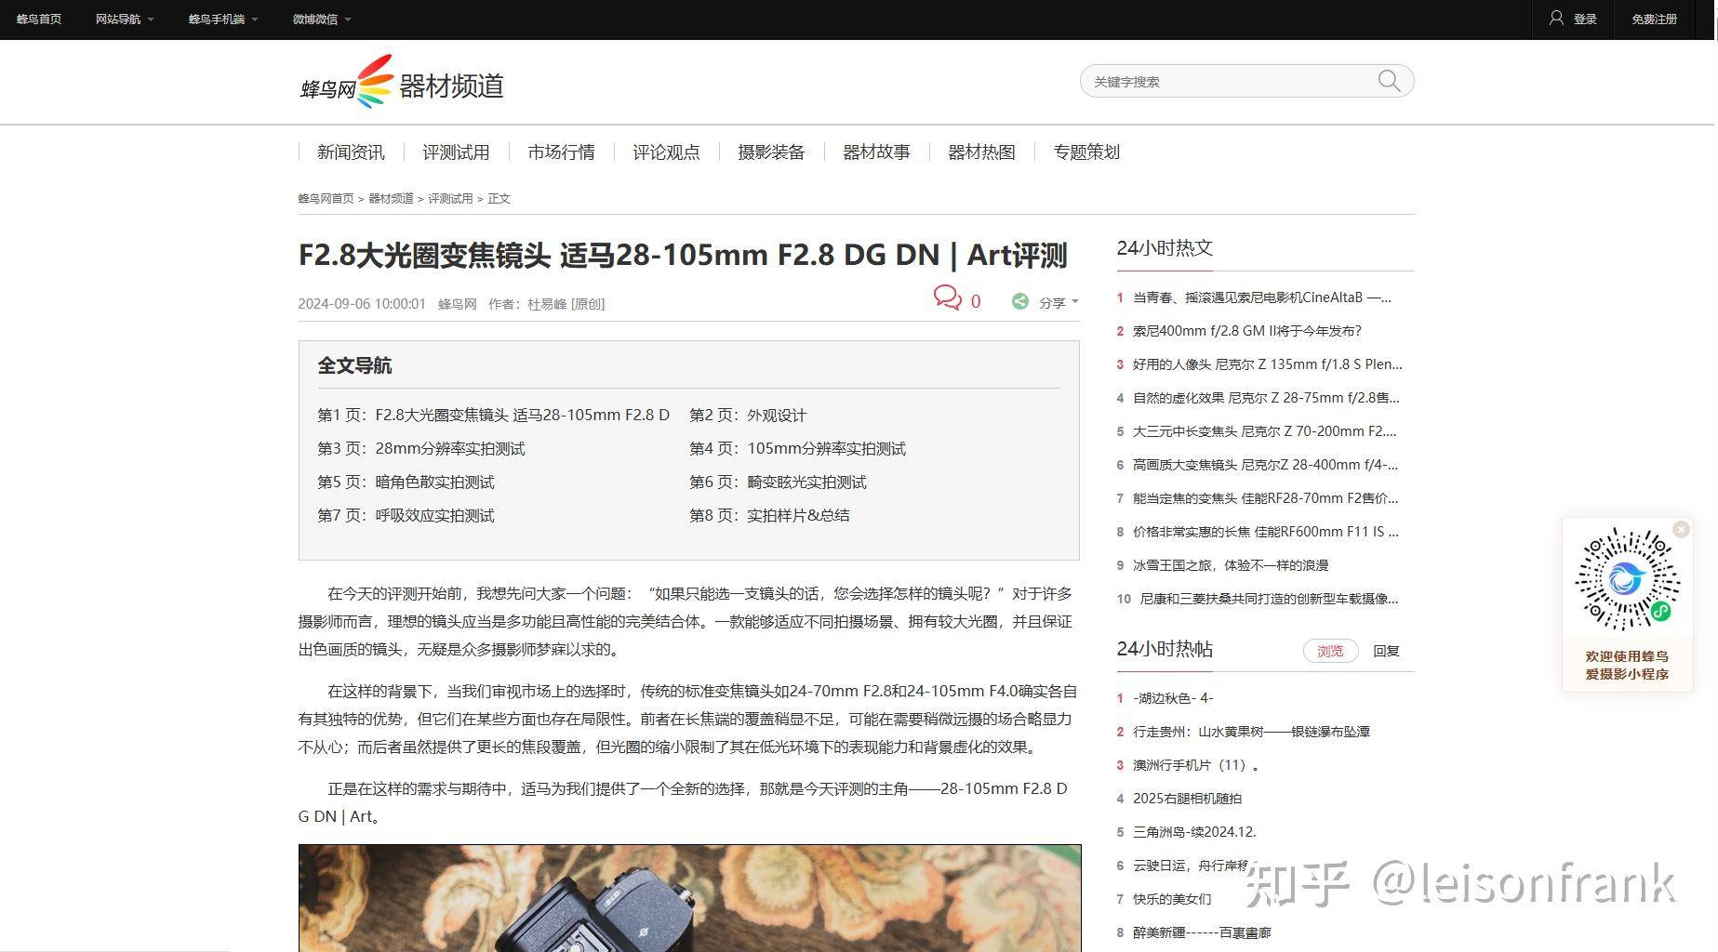Image resolution: width=1718 pixels, height=952 pixels.
Task: Open 新闻资讯 menu item
Action: coord(351,152)
